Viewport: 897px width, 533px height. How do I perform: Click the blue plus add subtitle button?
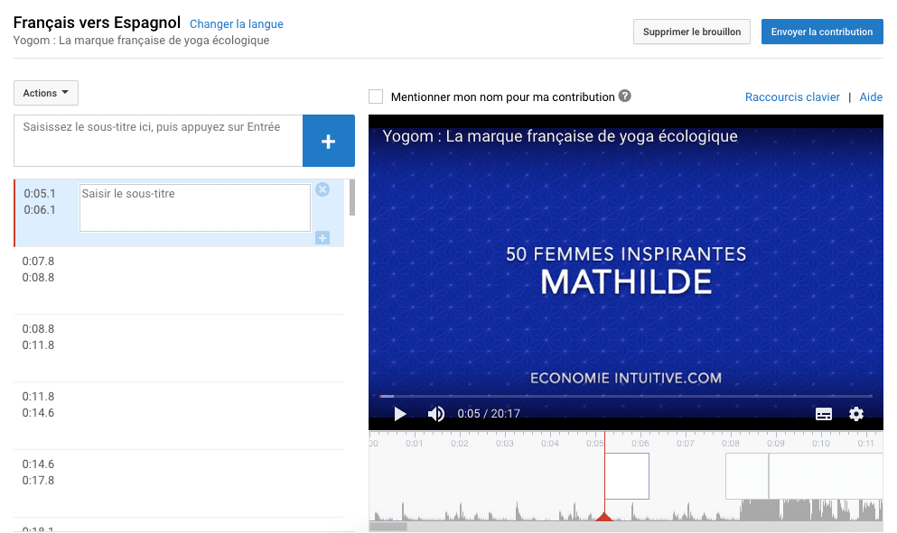point(328,141)
